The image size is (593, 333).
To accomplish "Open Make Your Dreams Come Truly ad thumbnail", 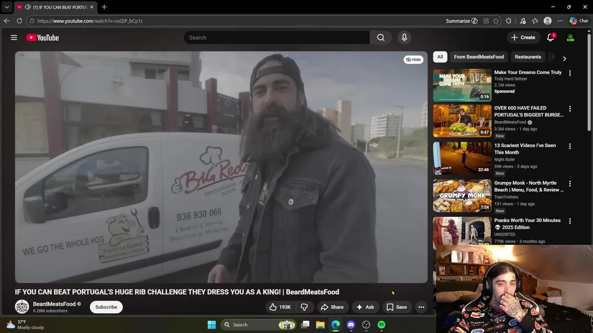I will click(x=462, y=86).
